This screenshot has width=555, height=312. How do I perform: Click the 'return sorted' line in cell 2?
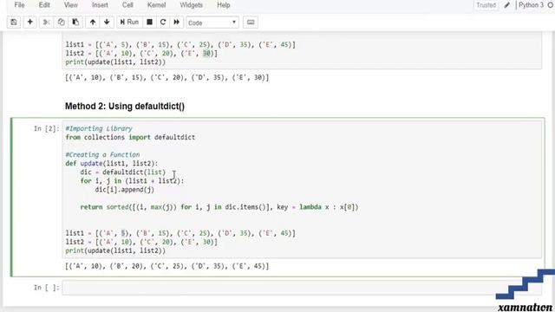(219, 207)
